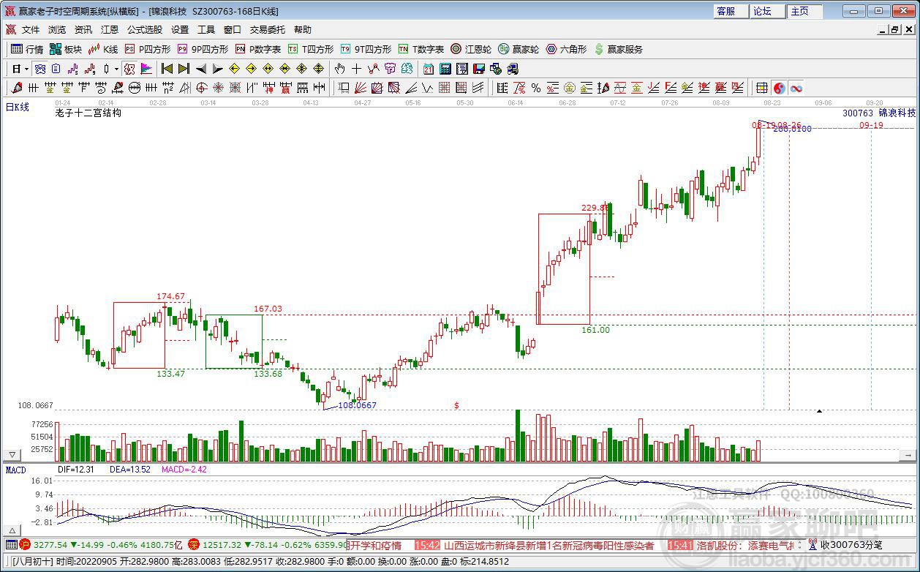Open the T四方形 tool

click(x=310, y=49)
